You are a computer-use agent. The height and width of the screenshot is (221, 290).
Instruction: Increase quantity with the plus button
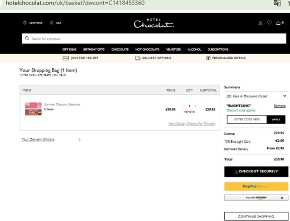(195, 106)
